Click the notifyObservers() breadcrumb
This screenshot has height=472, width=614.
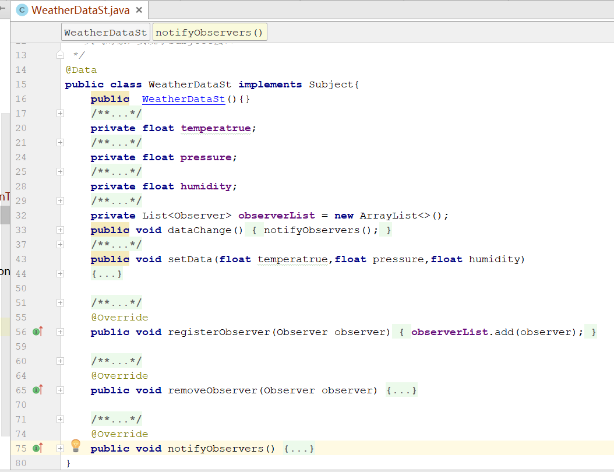pos(210,33)
